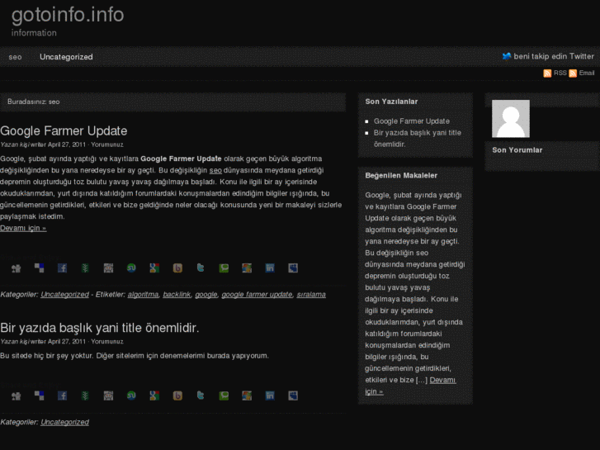Click Blogger icon under 'Bir yazıda başlık' post
The width and height of the screenshot is (600, 450).
click(x=177, y=396)
